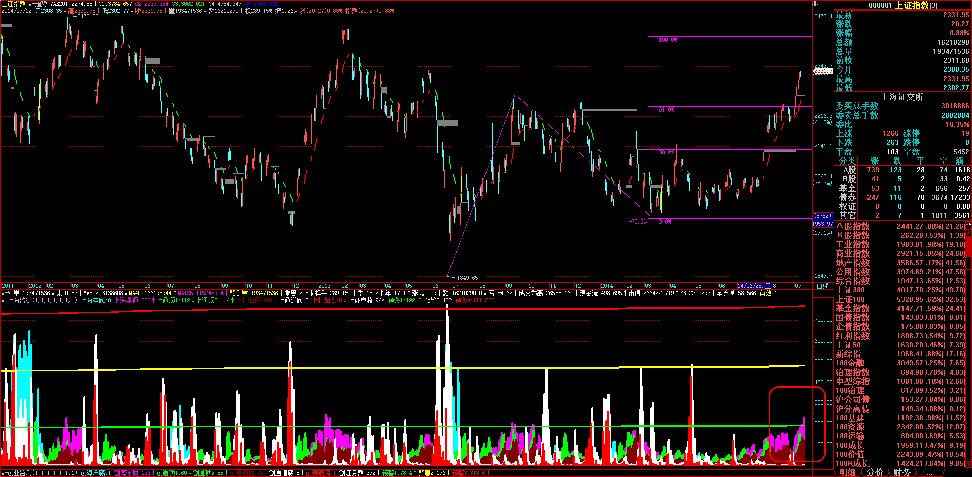The width and height of the screenshot is (972, 477).
Task: Select 上证50 in the index list
Action: click(848, 345)
